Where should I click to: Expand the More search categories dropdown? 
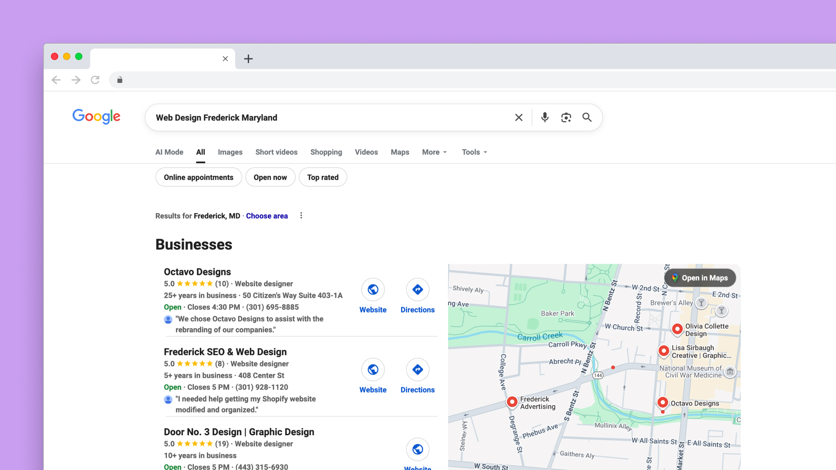[434, 152]
